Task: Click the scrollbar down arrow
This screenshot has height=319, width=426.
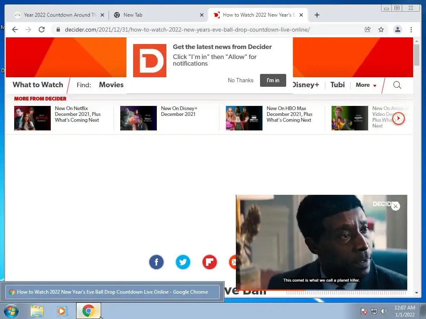Action: (x=416, y=293)
